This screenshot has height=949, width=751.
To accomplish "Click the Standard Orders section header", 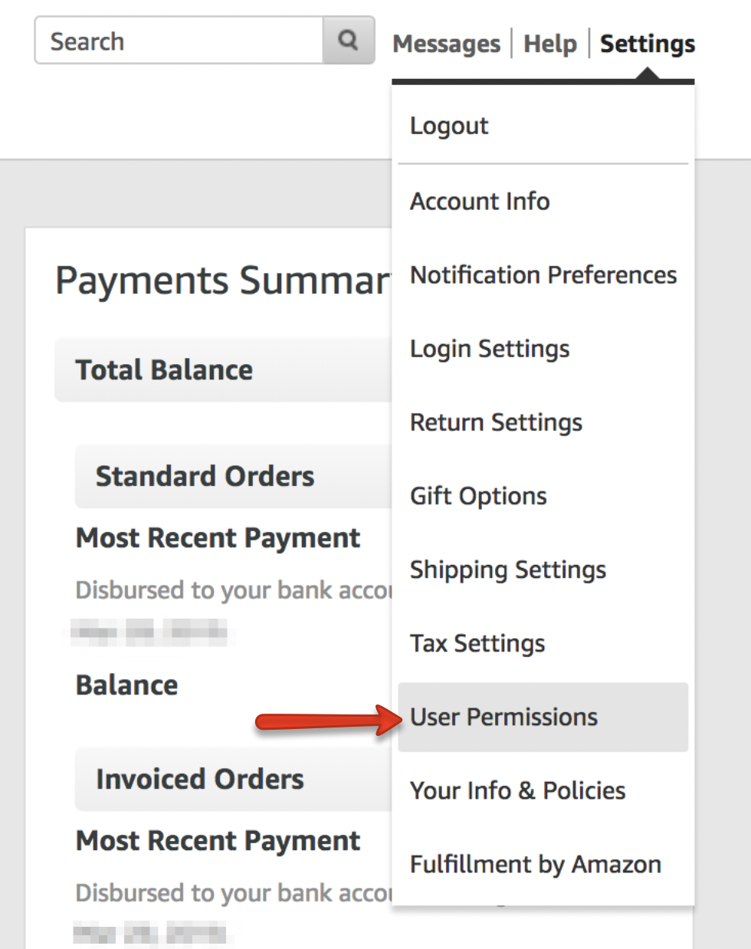I will tap(234, 476).
